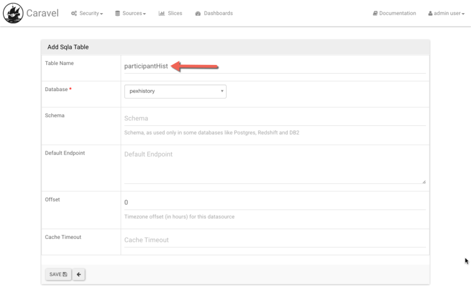This screenshot has width=471, height=290.
Task: Open the admin user account caret
Action: click(464, 14)
